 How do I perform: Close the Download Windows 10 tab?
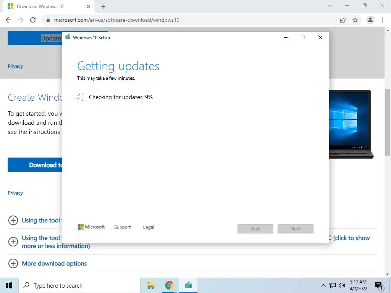89,6
